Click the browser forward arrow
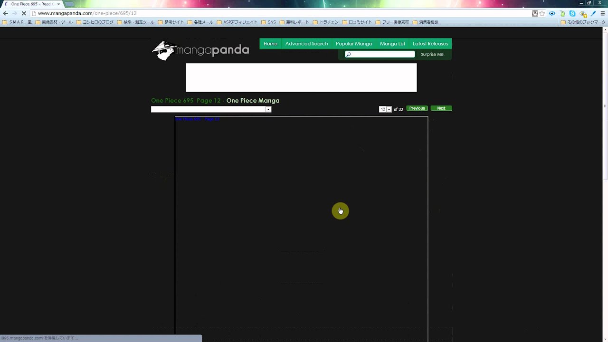Viewport: 608px width, 342px height. point(14,13)
